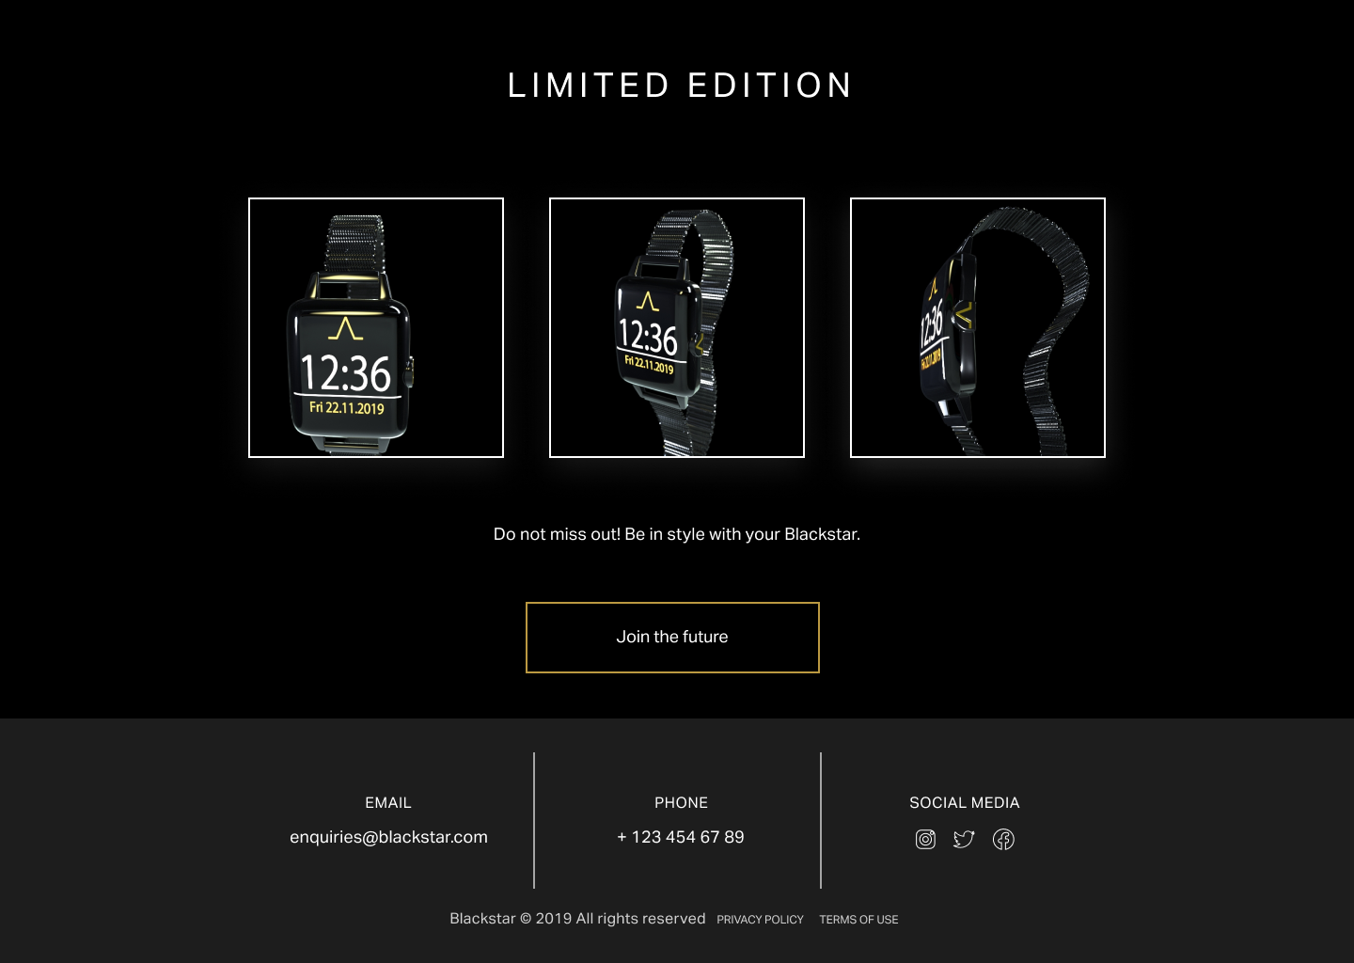Click the + 123 454 67 89 phone number

[681, 837]
